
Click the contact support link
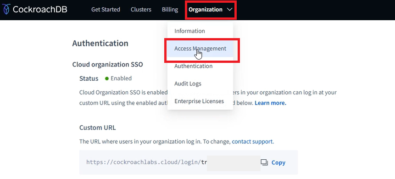click(253, 141)
